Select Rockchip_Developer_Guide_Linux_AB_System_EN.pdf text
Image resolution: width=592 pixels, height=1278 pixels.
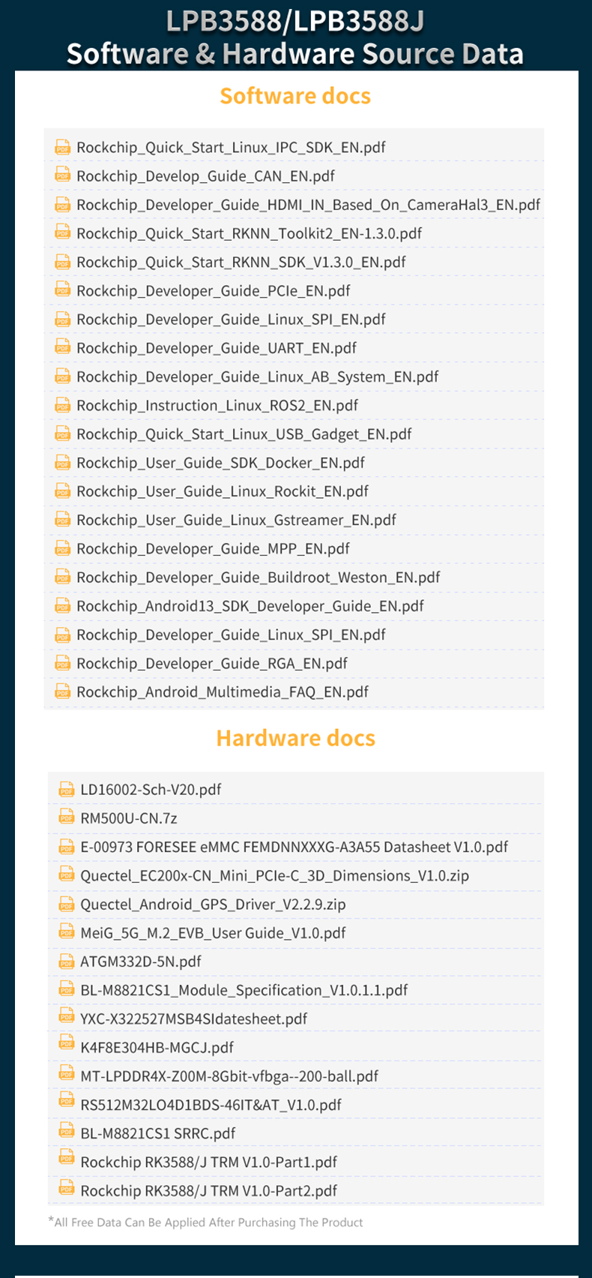coord(258,377)
